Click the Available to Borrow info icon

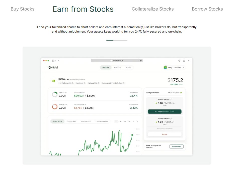pyautogui.click(x=171, y=119)
